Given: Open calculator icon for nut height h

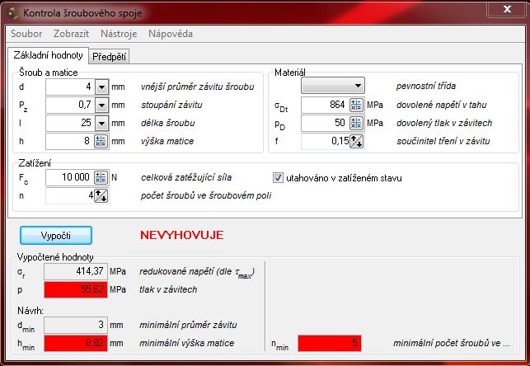Looking at the screenshot, I should 101,141.
